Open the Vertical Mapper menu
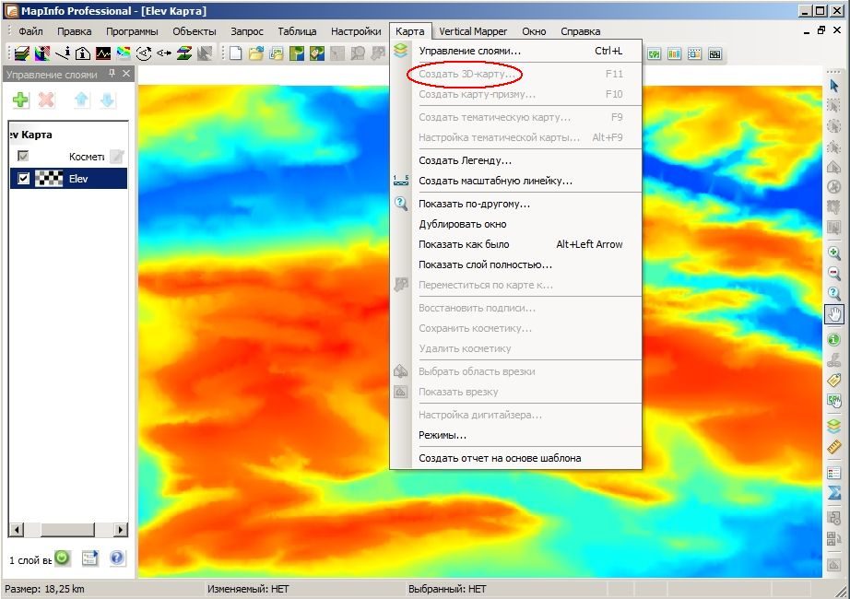The width and height of the screenshot is (850, 599). (473, 31)
